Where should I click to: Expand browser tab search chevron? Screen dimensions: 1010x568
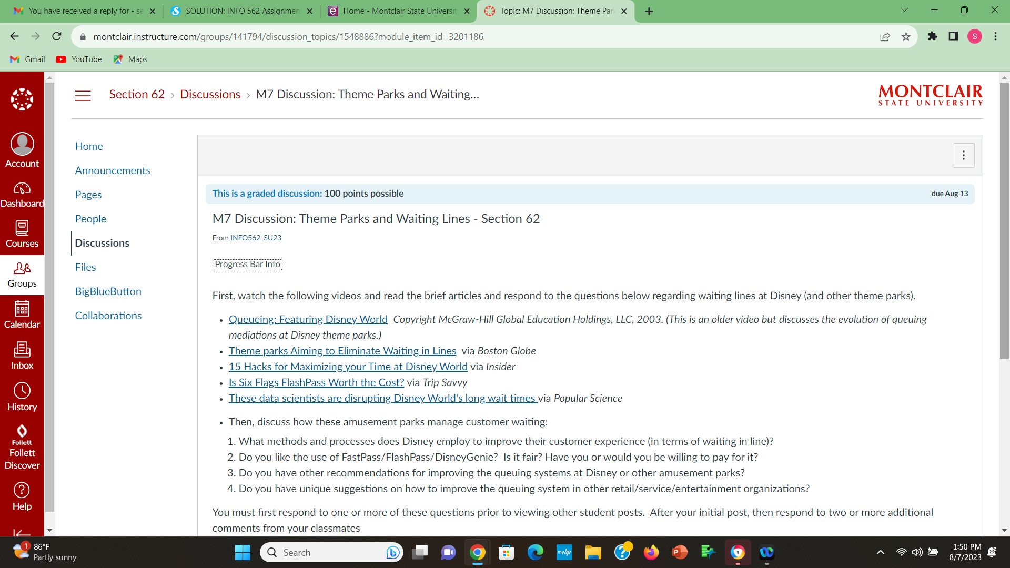904,10
